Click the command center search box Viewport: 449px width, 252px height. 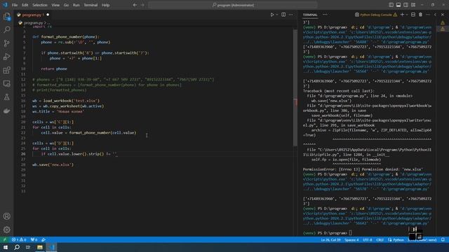click(x=233, y=5)
